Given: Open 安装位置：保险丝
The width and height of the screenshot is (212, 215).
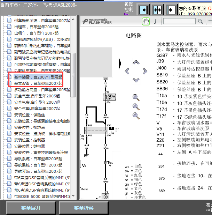Looking at the screenshot, I should click(x=29, y=115).
